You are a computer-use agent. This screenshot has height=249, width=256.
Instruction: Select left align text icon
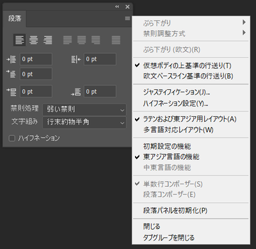19,40
